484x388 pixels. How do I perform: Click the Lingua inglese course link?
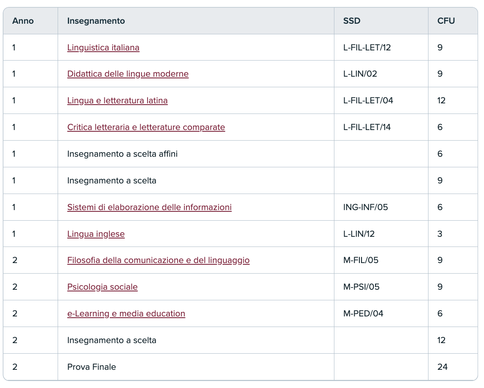point(96,234)
